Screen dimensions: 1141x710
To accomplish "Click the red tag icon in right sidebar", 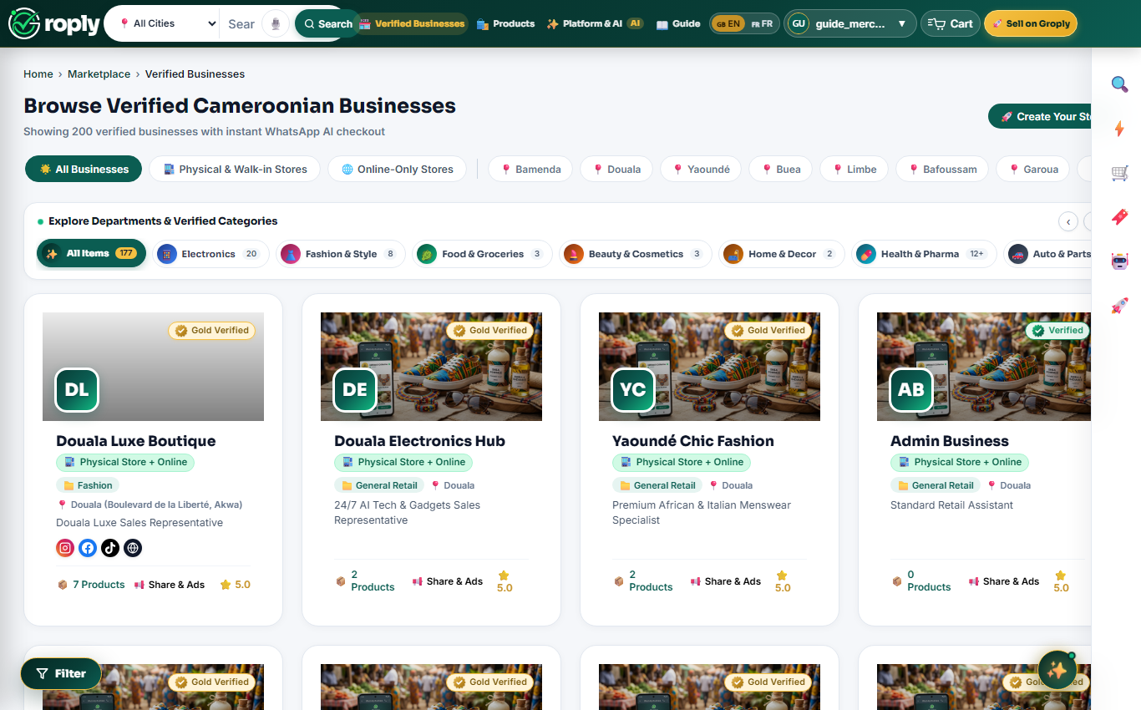I will (1119, 217).
